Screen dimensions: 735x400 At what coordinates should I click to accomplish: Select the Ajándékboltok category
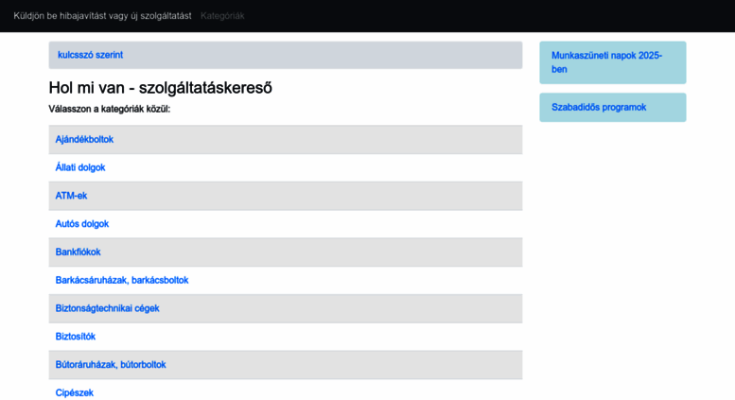click(x=84, y=140)
